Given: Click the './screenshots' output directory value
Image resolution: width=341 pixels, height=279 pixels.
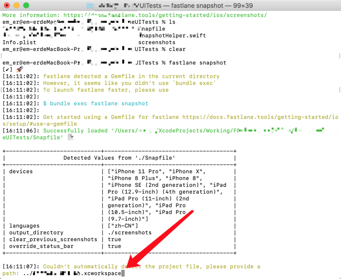Looking at the screenshot, I should pos(130,233).
